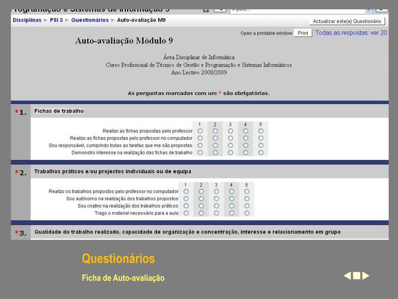398x299 pixels.
Task: Rate 5 for 'Sou criativo na realização dos trabalhos'
Action: click(247, 206)
